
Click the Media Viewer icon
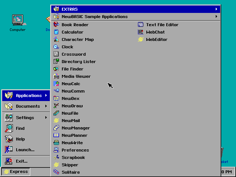click(56, 76)
